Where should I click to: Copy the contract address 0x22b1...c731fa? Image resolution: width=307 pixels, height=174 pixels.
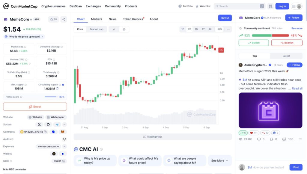pyautogui.click(x=46, y=132)
